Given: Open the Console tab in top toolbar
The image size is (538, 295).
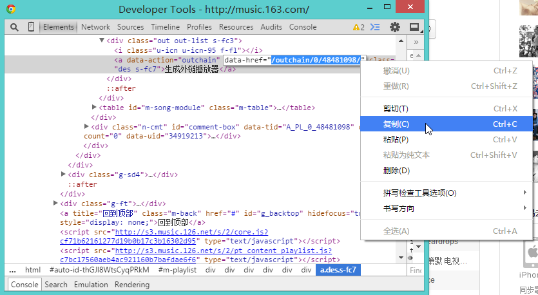Looking at the screenshot, I should (x=303, y=27).
